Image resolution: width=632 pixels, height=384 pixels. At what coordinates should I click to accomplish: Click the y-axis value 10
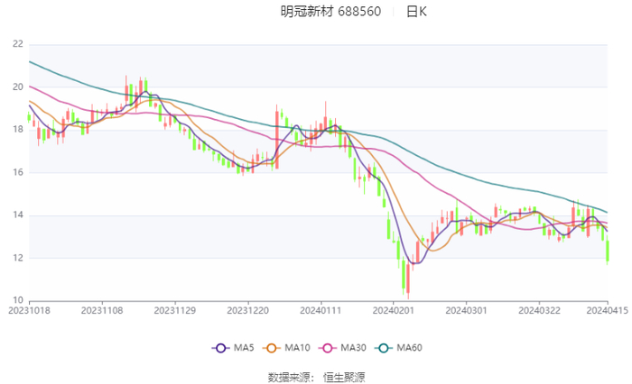coord(18,300)
